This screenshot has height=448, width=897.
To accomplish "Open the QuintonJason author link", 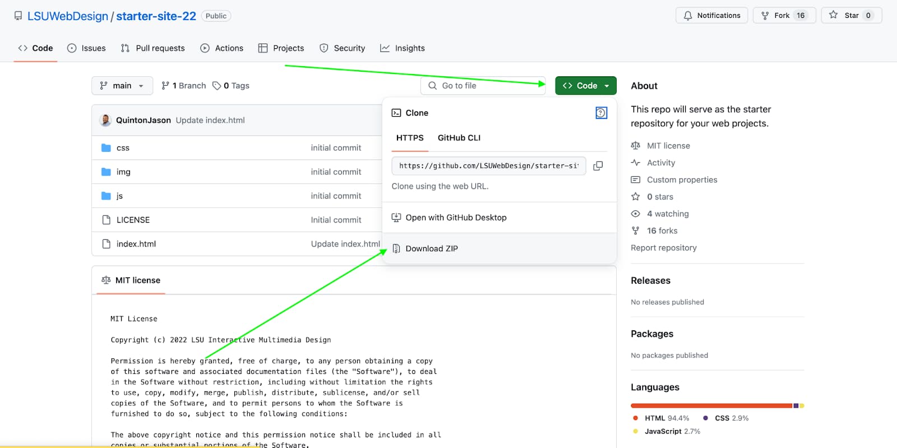I will click(x=144, y=120).
